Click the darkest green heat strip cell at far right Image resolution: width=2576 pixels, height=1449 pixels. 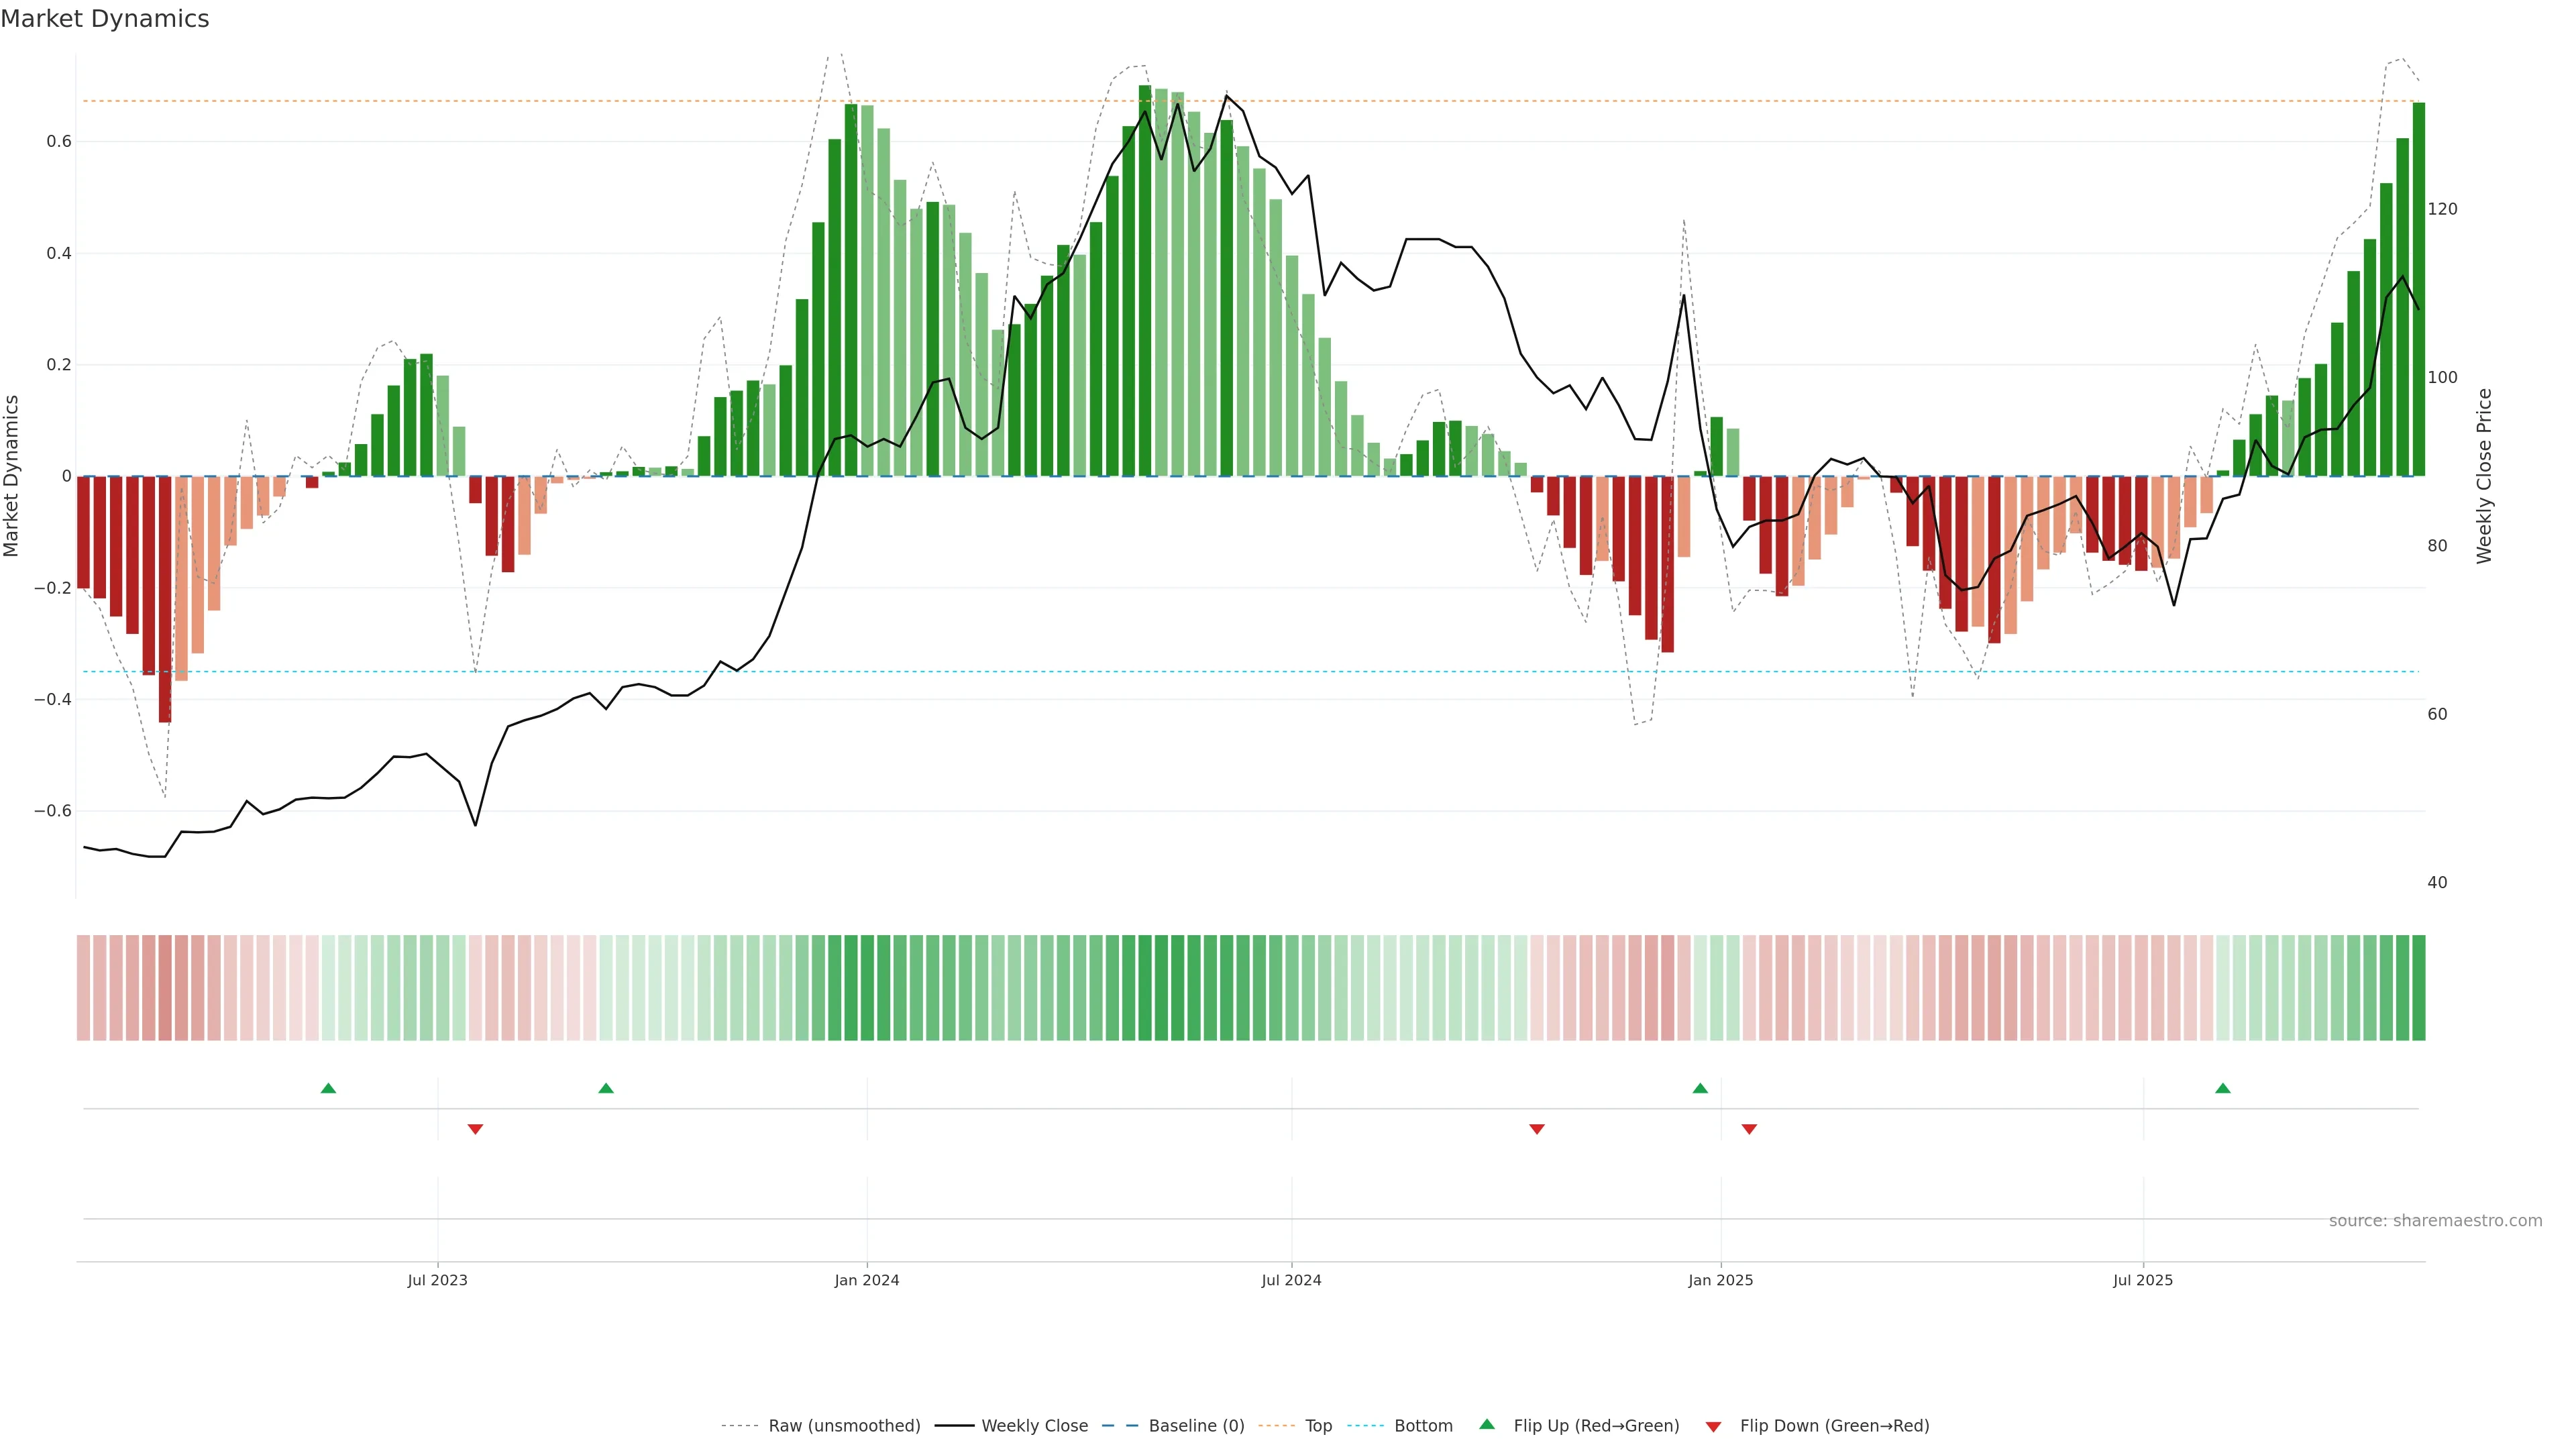2418,988
